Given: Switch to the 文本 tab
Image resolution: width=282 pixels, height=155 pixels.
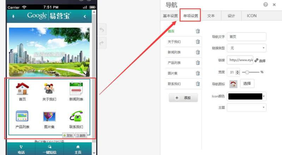Looking at the screenshot, I should pyautogui.click(x=211, y=16).
